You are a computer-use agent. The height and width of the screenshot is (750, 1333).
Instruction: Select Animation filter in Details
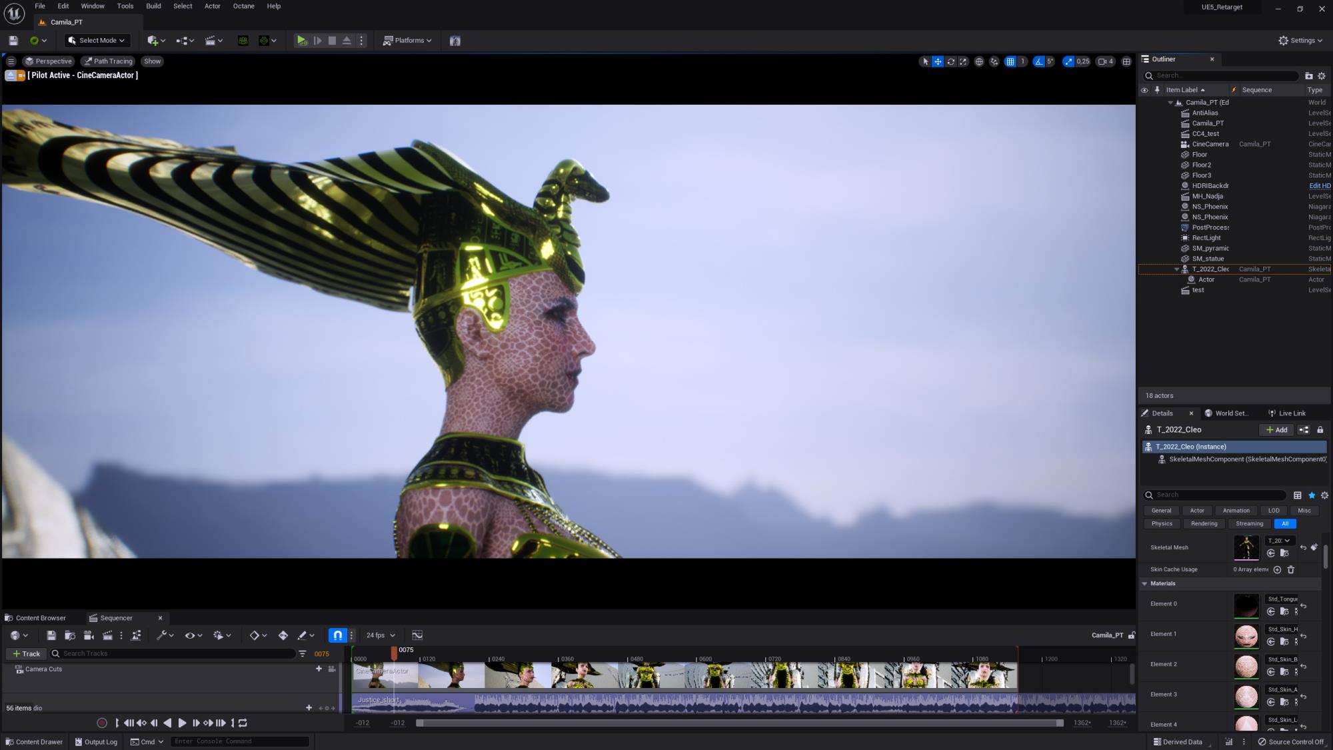tap(1236, 511)
